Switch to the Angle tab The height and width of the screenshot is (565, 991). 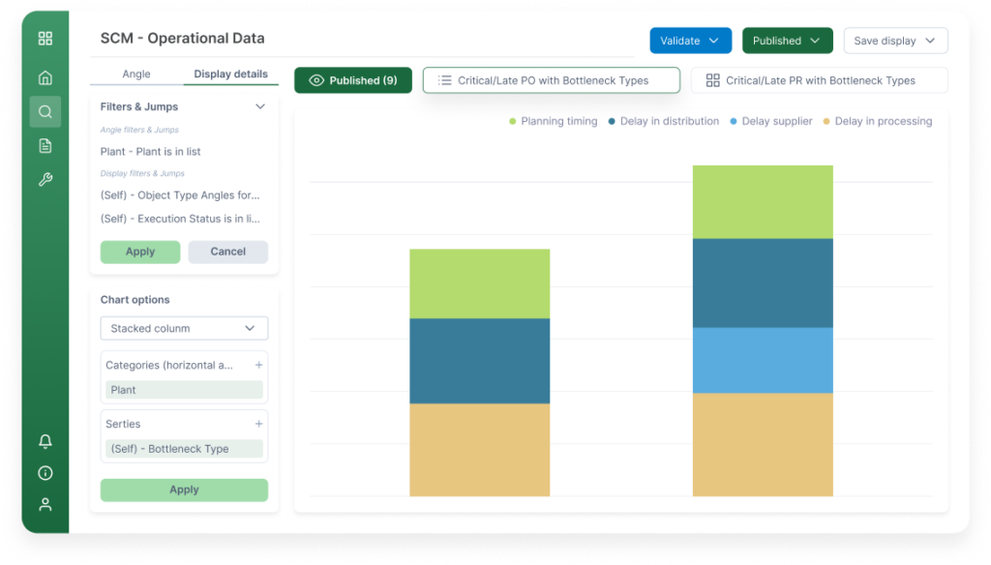[135, 74]
